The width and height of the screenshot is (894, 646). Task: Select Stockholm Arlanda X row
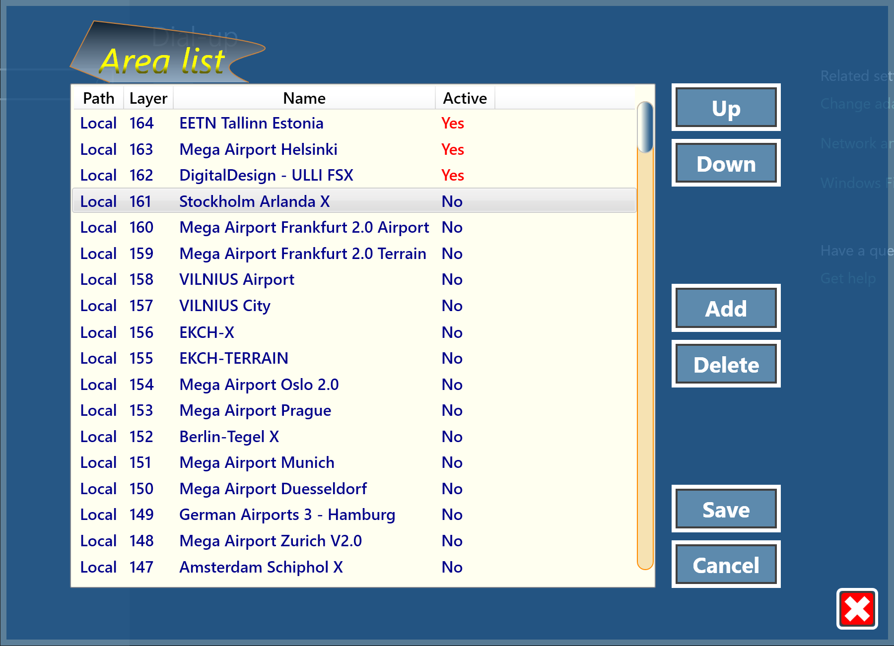pyautogui.click(x=354, y=201)
